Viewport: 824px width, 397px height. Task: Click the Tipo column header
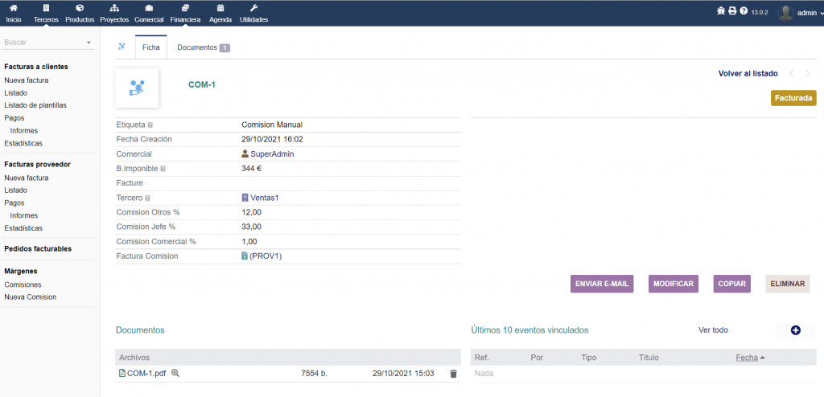click(588, 358)
